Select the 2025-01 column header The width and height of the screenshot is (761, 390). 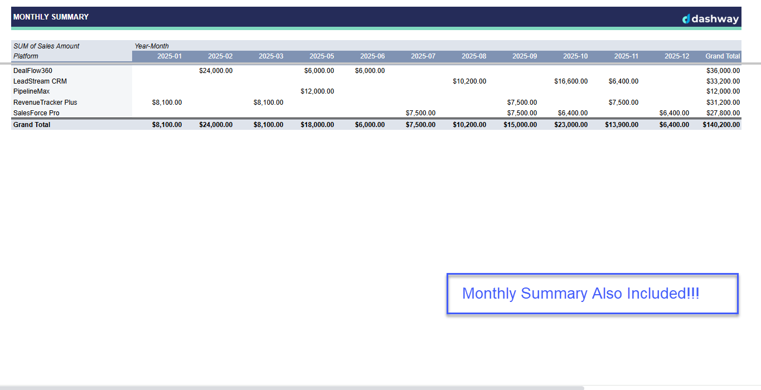tap(169, 56)
